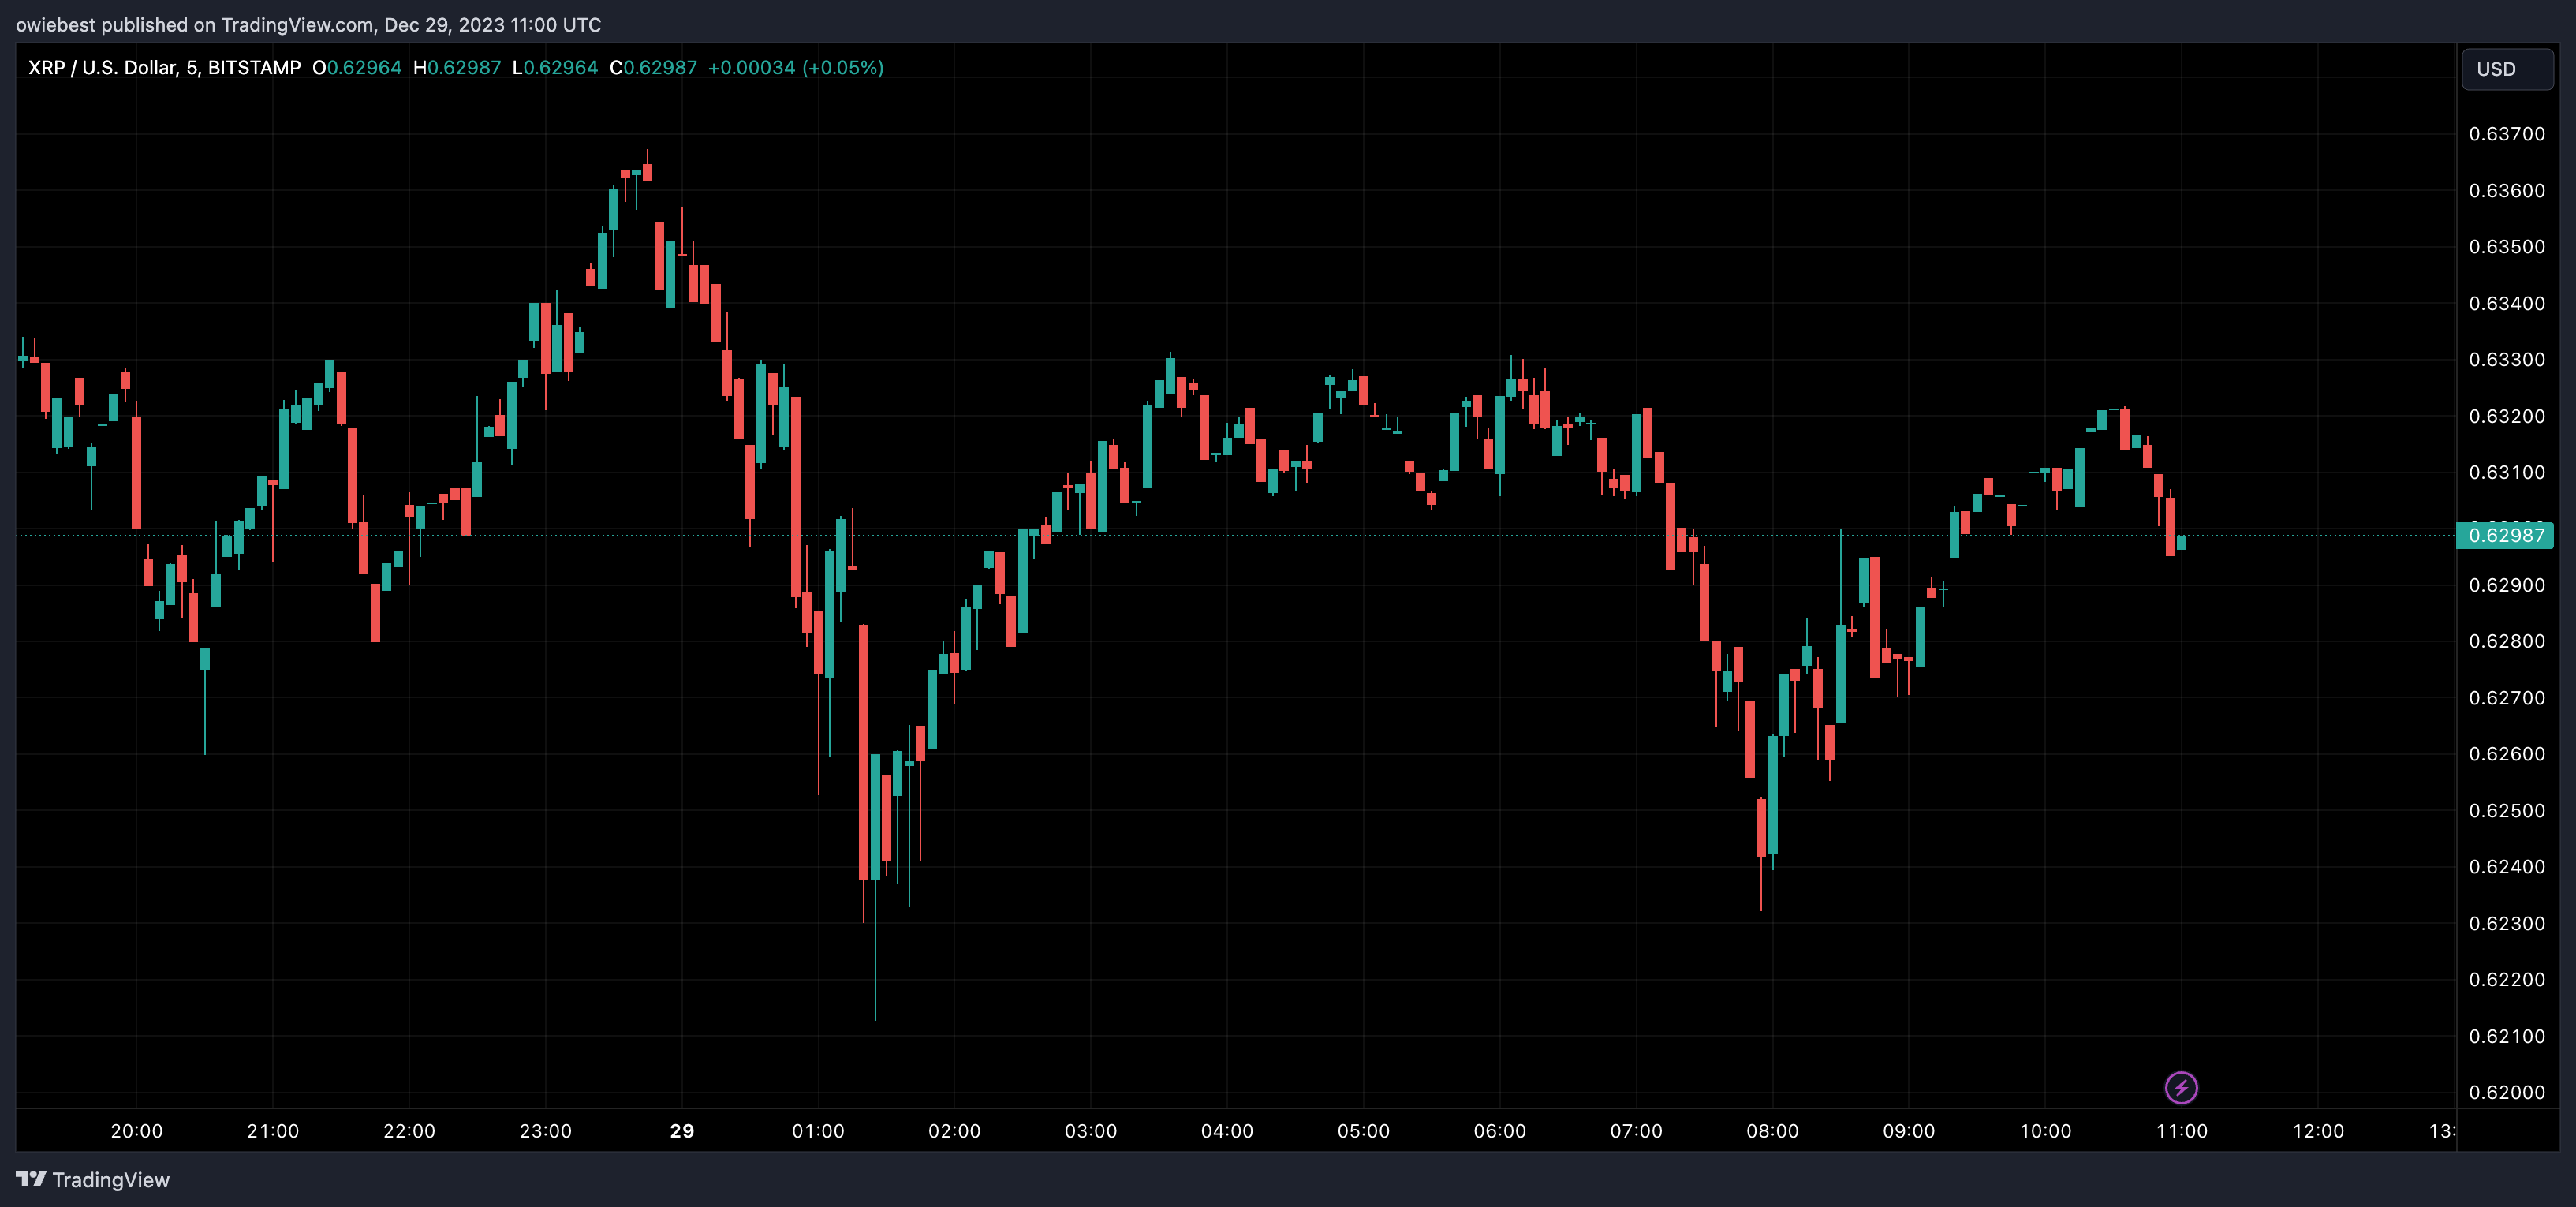Viewport: 2576px width, 1207px height.
Task: Click the low value L0.62964 in legend
Action: [x=554, y=68]
